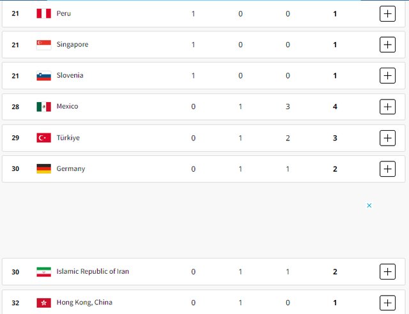Click the Iran flag icon

43,272
